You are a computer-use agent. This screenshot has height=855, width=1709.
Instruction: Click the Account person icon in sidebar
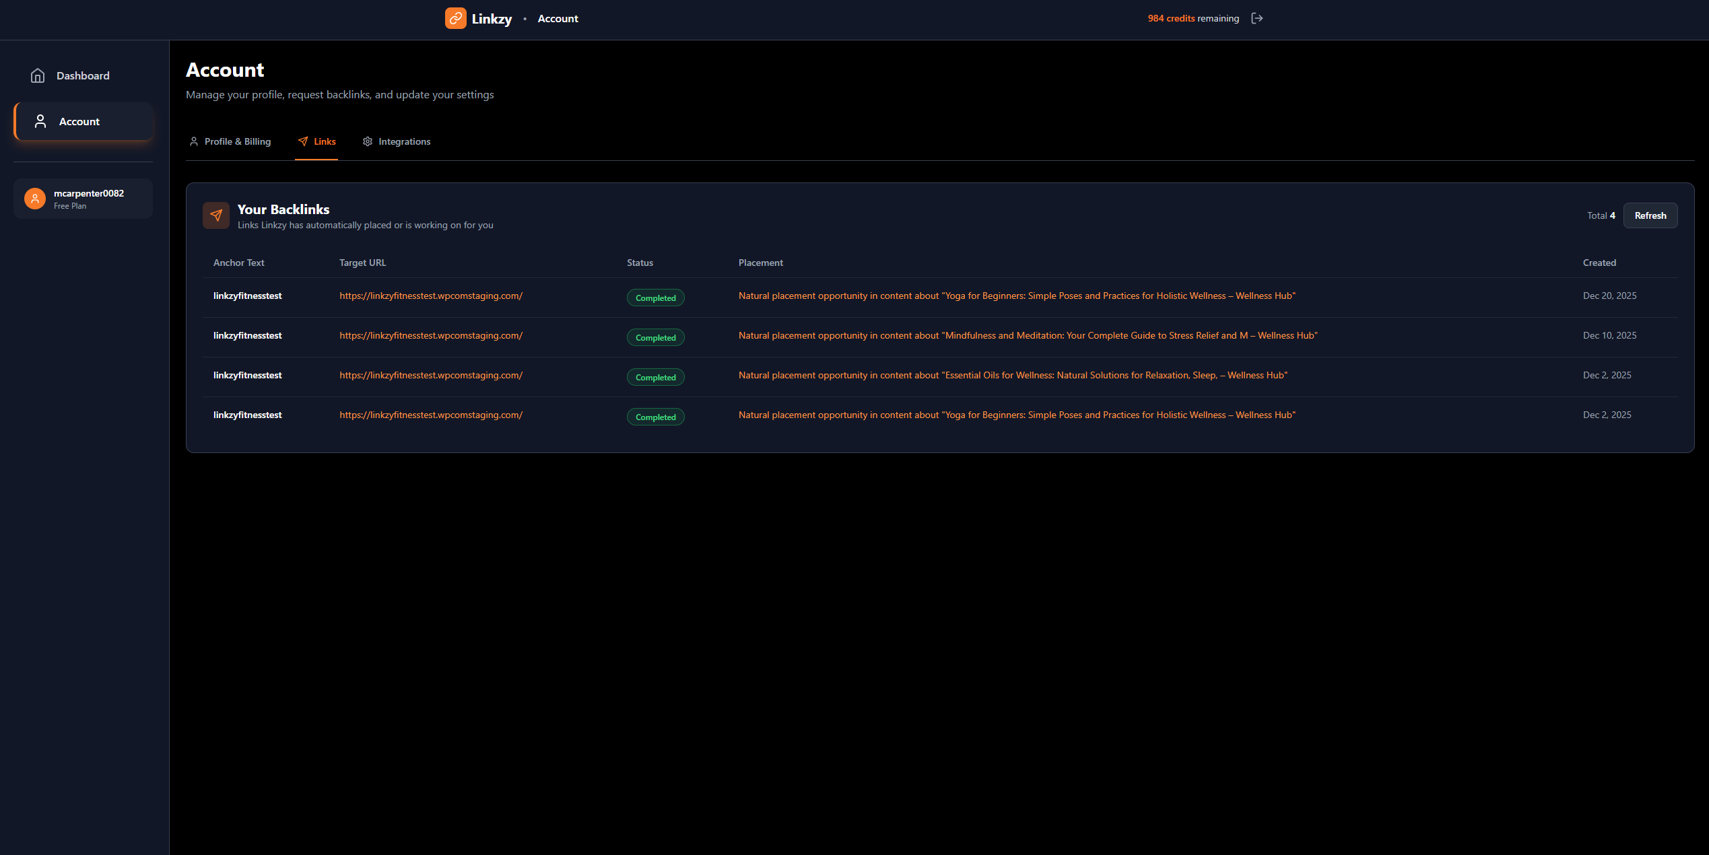coord(40,121)
